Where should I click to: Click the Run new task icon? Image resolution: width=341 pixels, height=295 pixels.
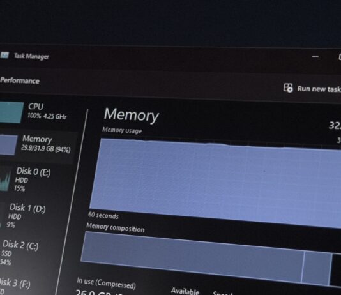pos(288,88)
